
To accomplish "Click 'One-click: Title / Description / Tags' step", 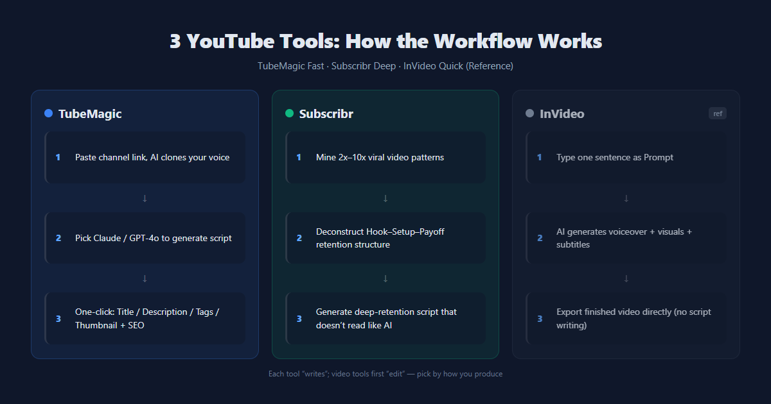I will [145, 319].
